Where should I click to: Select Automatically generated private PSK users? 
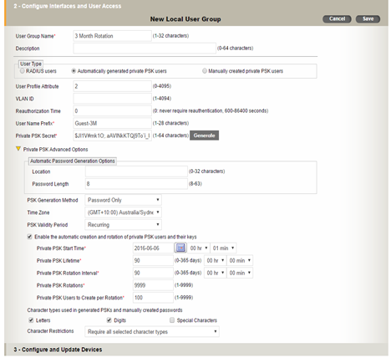pos(74,71)
